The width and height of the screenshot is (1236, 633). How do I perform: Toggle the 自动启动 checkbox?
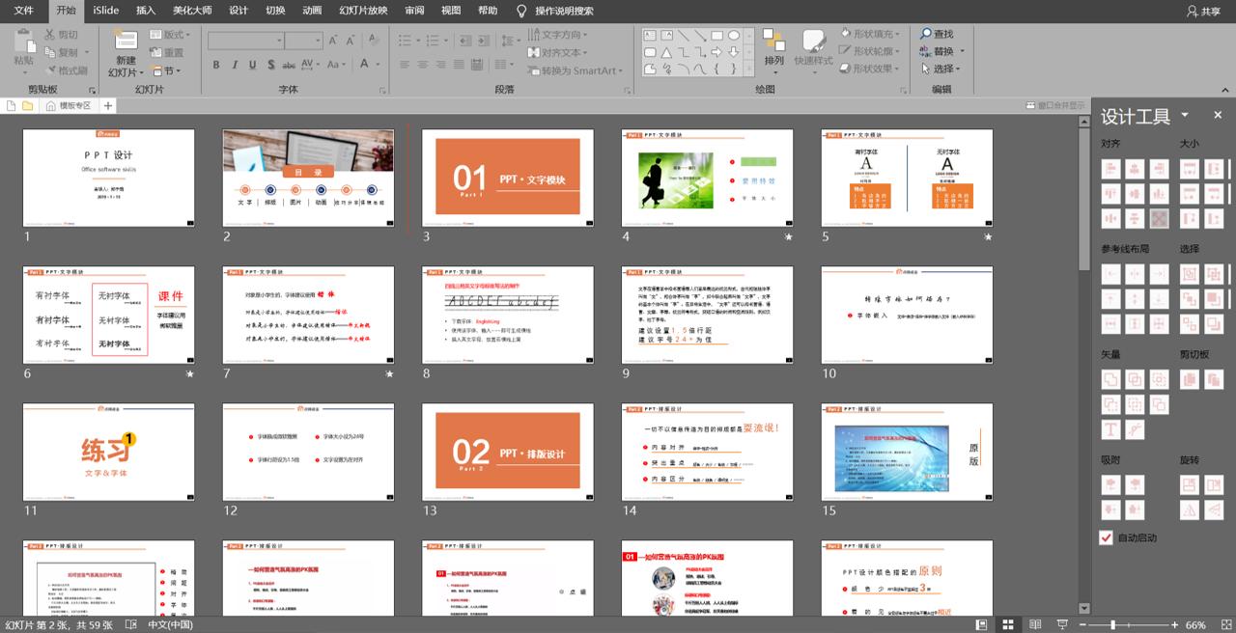point(1107,537)
